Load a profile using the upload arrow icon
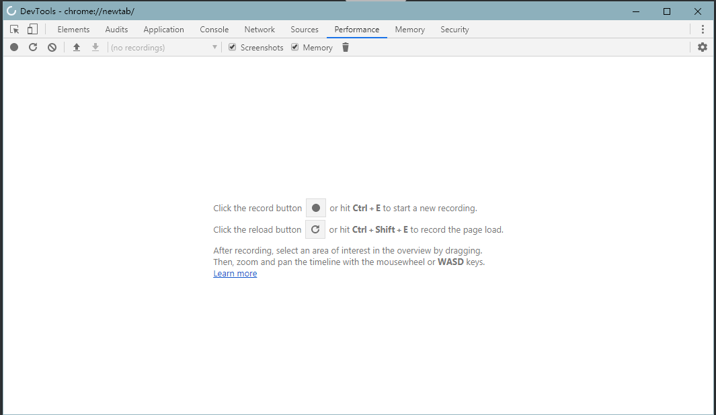Viewport: 716px width, 415px height. point(77,48)
